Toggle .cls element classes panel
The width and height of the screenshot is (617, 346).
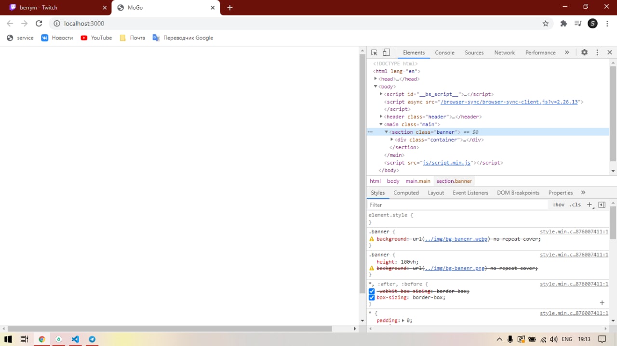click(575, 205)
